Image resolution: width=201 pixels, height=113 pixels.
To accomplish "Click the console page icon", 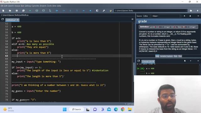I will 185,61.
